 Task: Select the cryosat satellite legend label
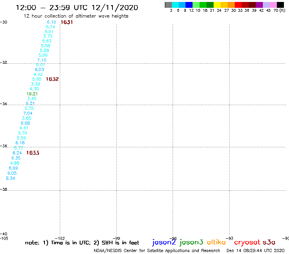tap(247, 242)
